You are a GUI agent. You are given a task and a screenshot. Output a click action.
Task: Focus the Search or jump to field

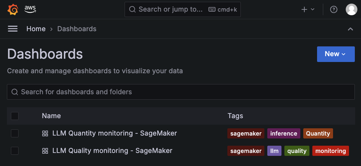183,9
